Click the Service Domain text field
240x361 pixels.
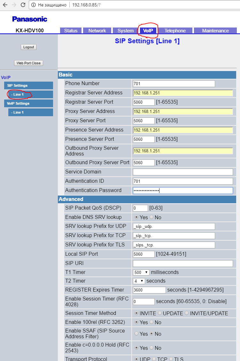coord(182,172)
